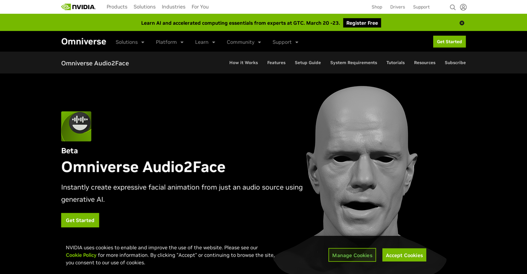Click the Audio2Face app icon

point(76,126)
